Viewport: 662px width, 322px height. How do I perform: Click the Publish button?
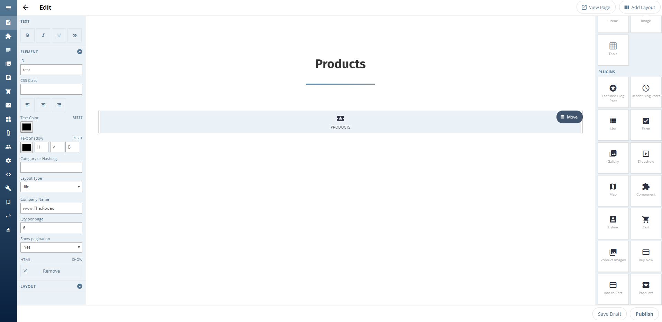coord(644,314)
